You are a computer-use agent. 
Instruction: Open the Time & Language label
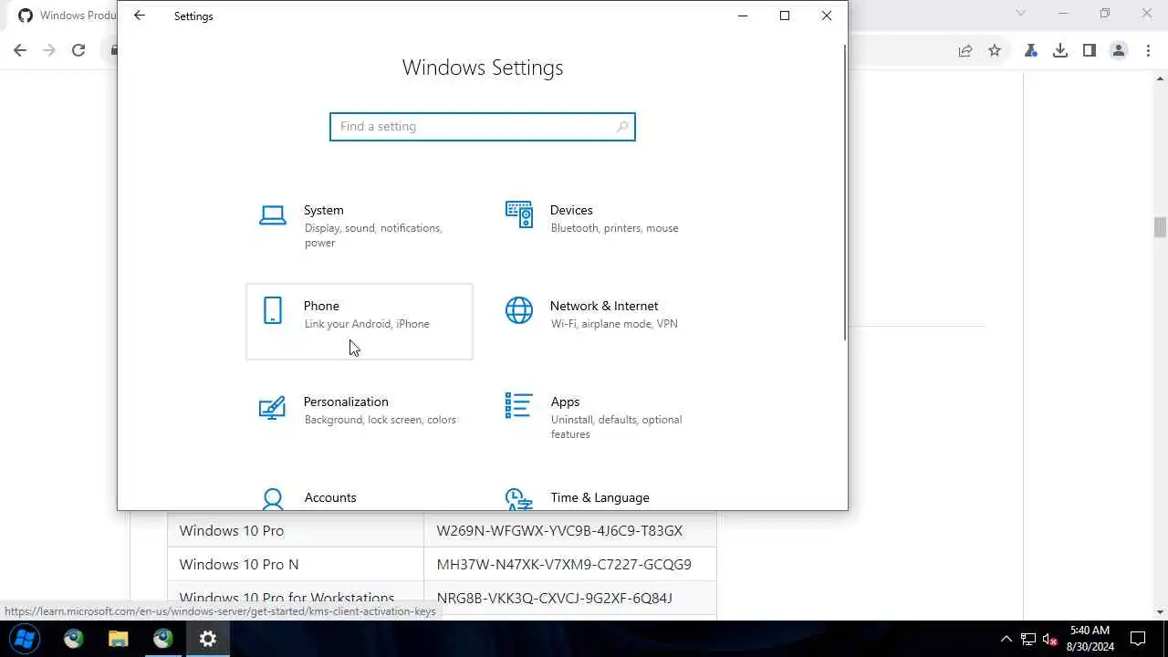600,497
